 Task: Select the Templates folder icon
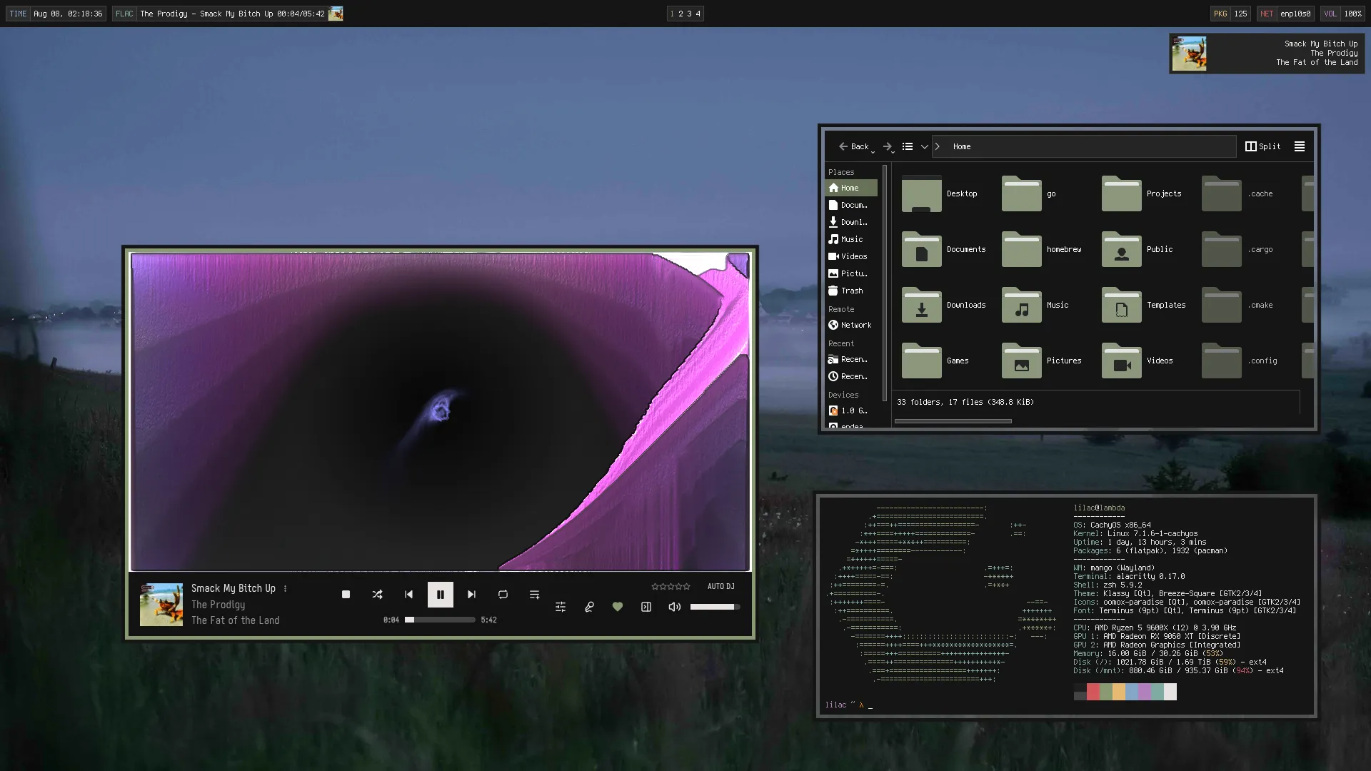click(1121, 305)
